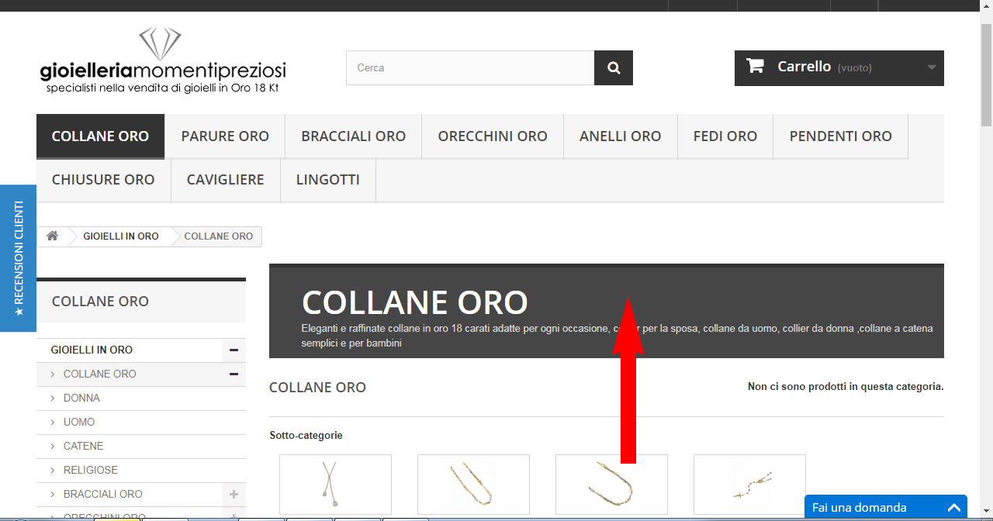The image size is (993, 521).
Task: Click GIOIELLI IN ORO breadcrumb link
Action: click(121, 236)
